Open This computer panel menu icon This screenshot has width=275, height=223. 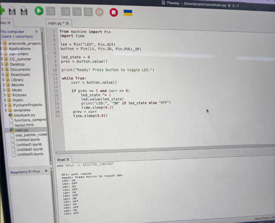[x=36, y=32]
